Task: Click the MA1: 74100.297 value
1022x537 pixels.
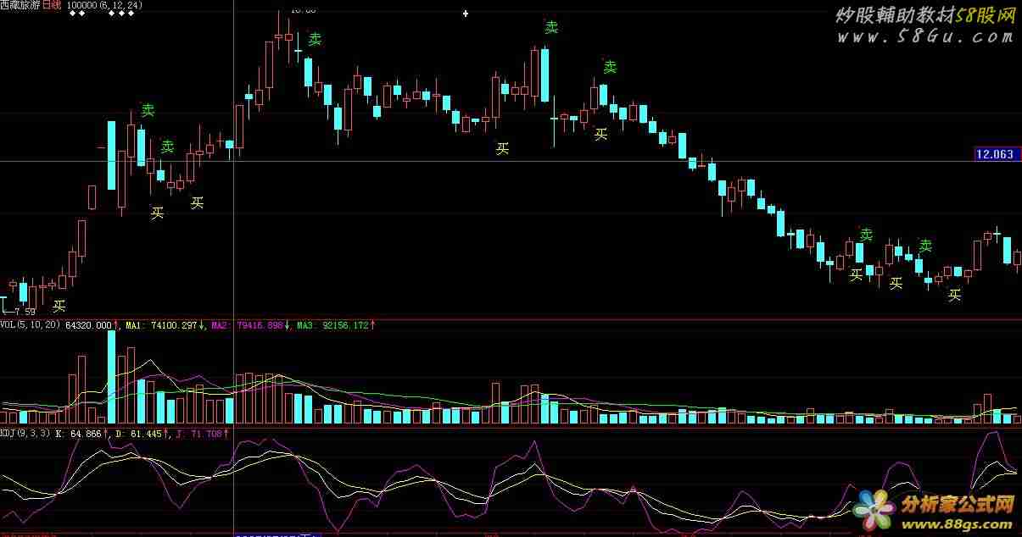Action: tap(162, 325)
